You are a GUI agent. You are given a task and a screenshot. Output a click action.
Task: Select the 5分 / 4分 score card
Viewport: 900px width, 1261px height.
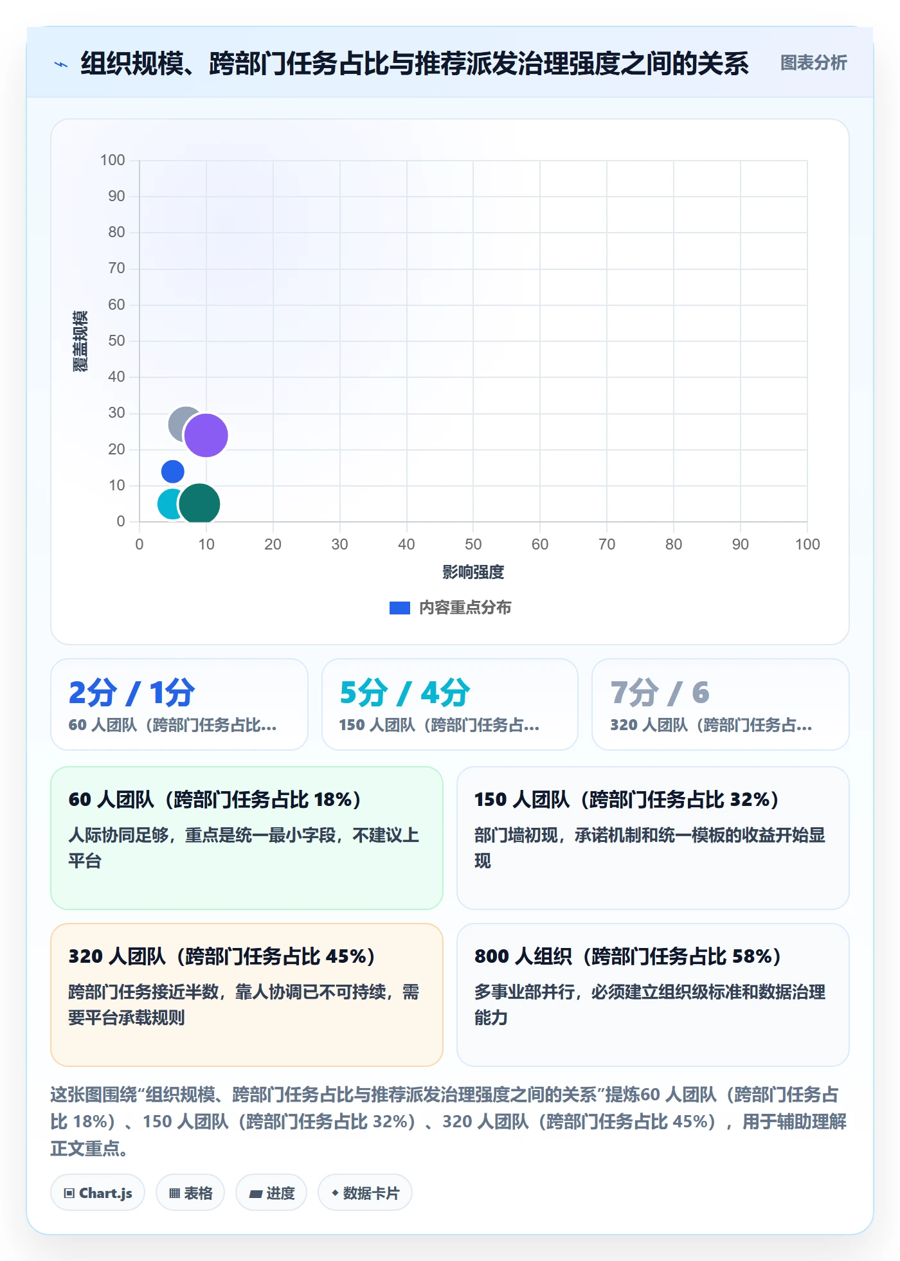click(x=450, y=704)
